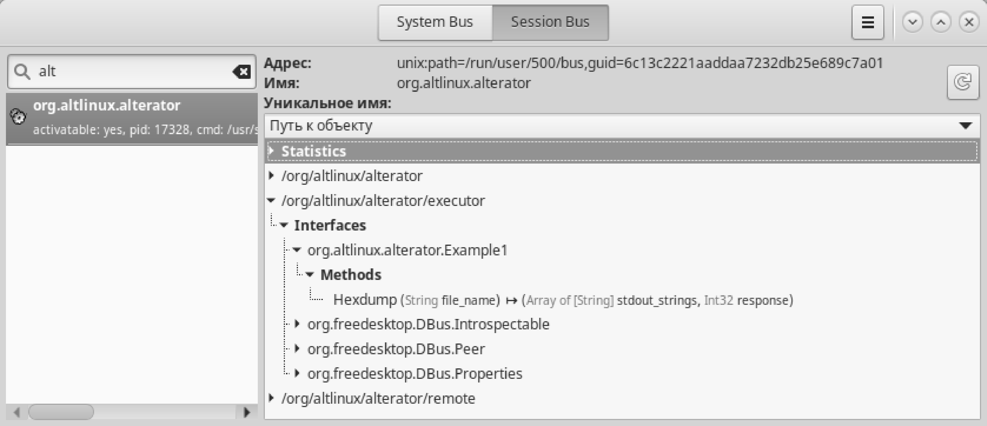Open the object path column dropdown arrow
Screen dimensions: 987x426
[x=965, y=126]
